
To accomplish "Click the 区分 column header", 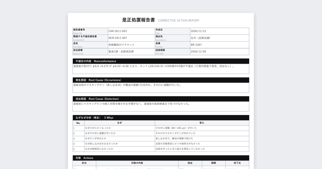I will (x=84, y=163).
